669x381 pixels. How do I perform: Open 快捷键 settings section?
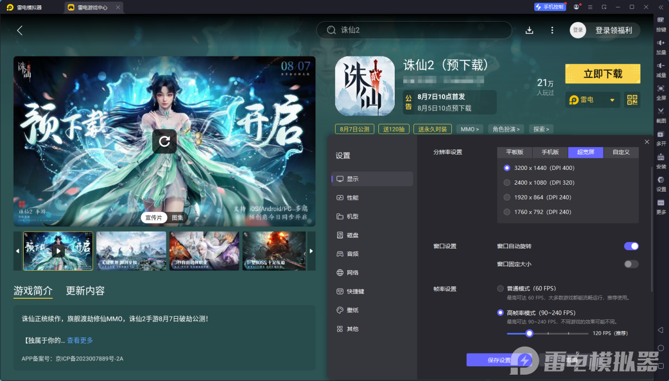[x=372, y=291]
